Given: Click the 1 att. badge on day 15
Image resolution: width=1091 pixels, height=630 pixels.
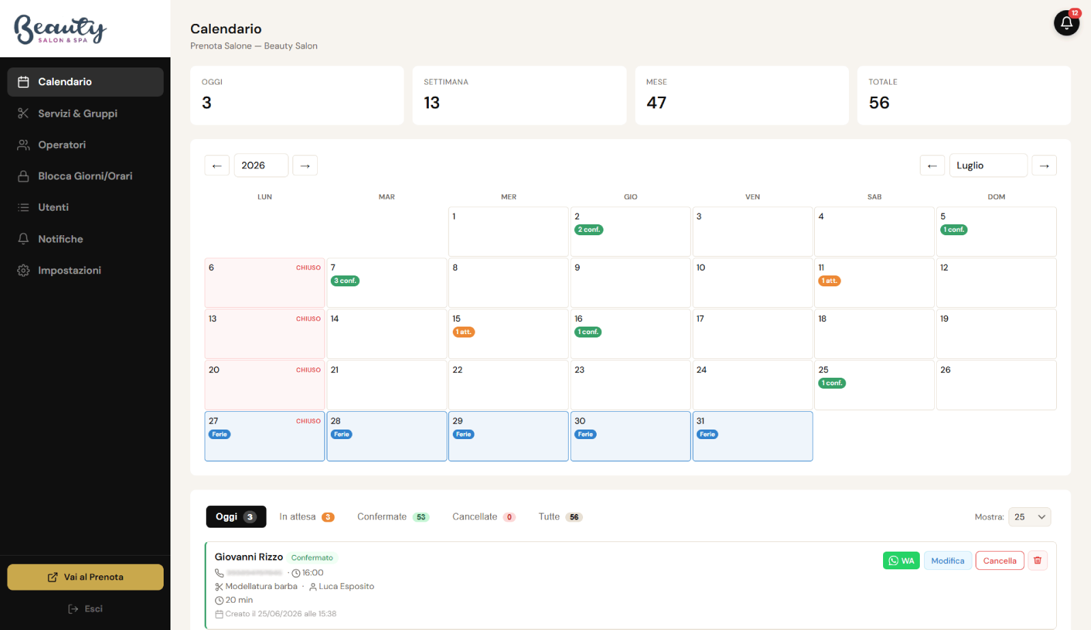Looking at the screenshot, I should pos(464,332).
